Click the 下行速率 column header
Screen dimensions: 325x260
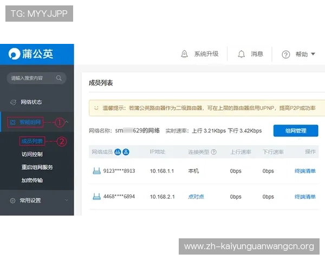click(273, 152)
